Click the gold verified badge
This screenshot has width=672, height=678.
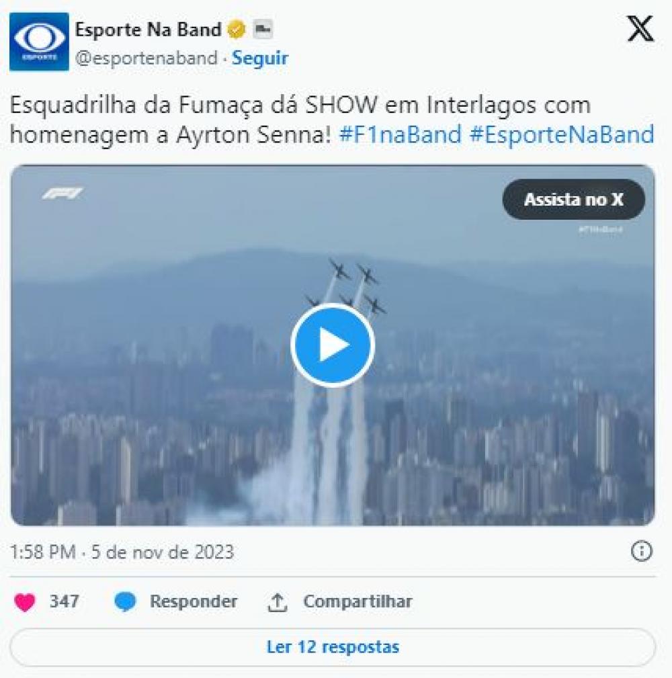tap(236, 30)
